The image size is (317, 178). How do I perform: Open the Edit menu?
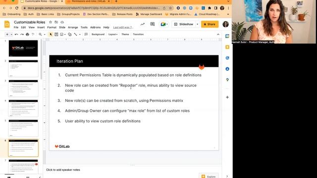tap(23, 27)
